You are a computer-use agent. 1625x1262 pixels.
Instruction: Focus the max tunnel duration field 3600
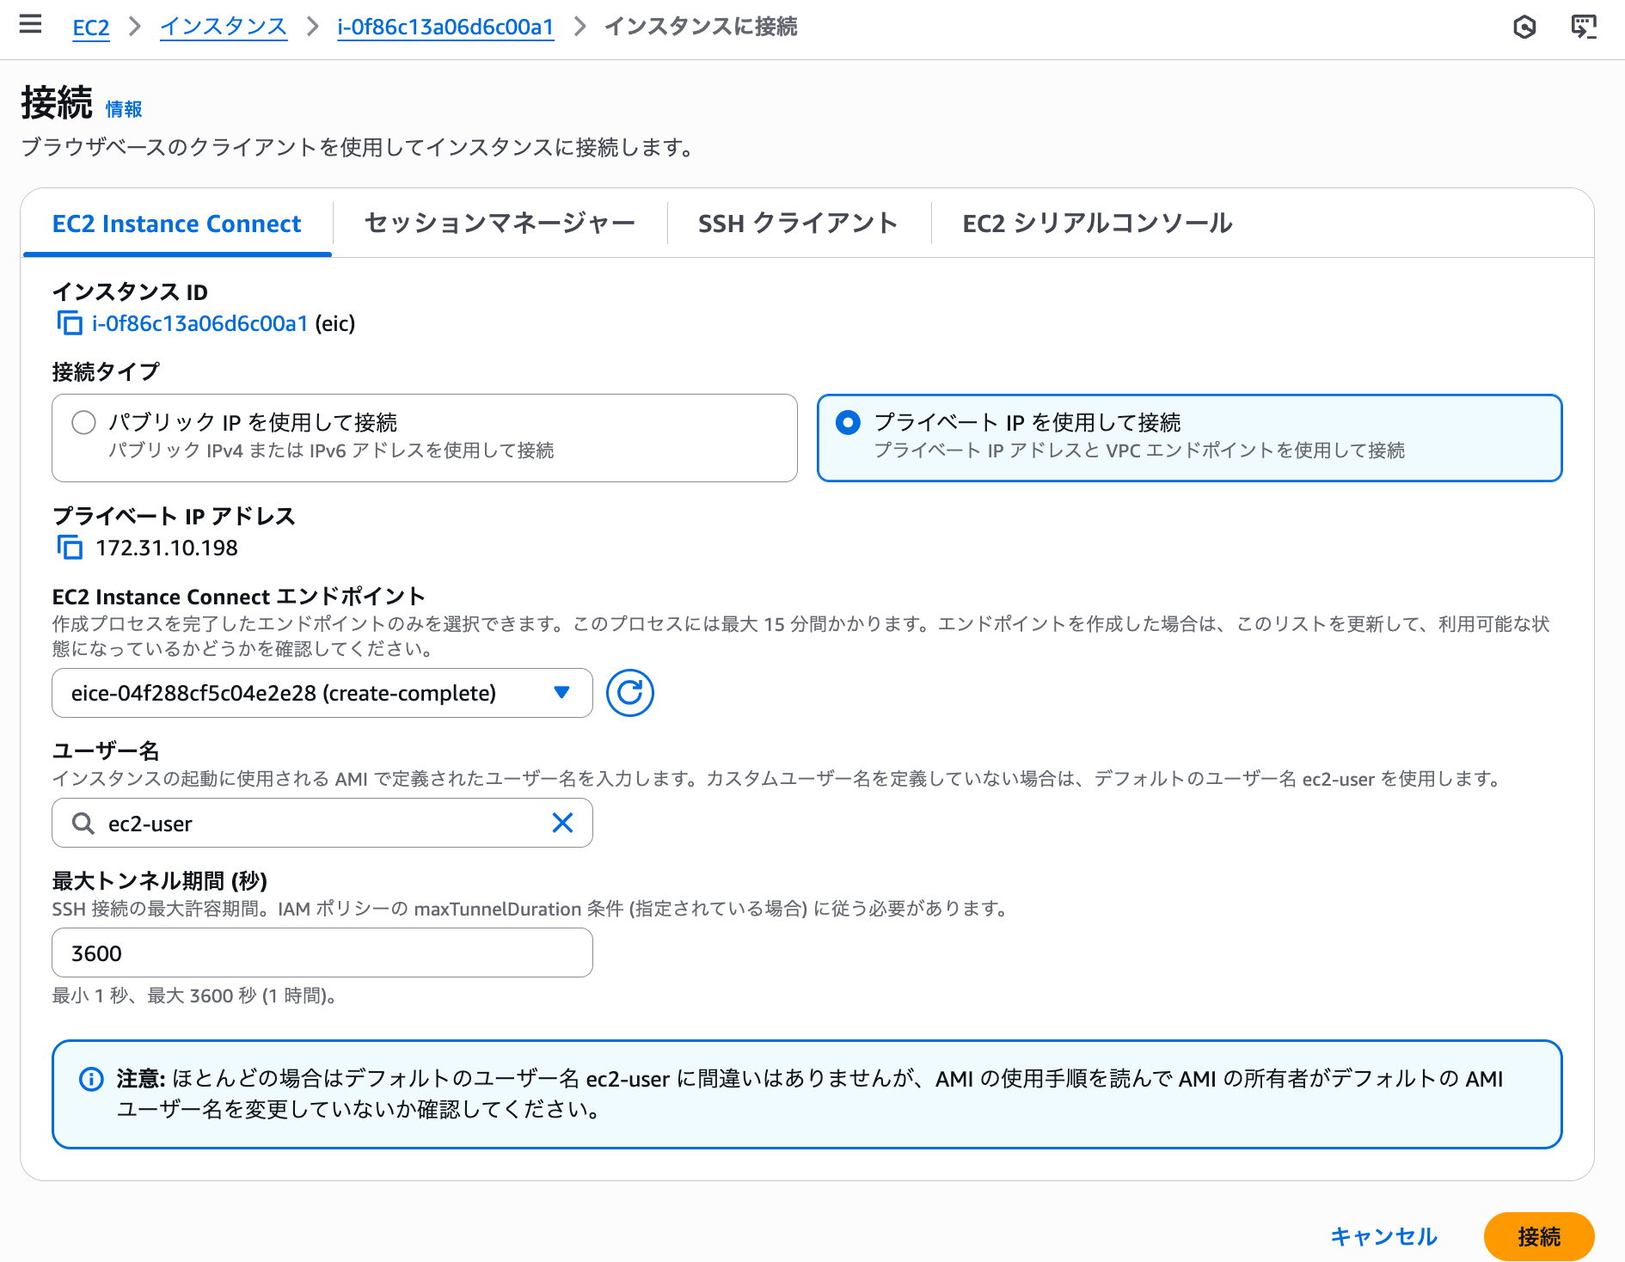(x=322, y=953)
